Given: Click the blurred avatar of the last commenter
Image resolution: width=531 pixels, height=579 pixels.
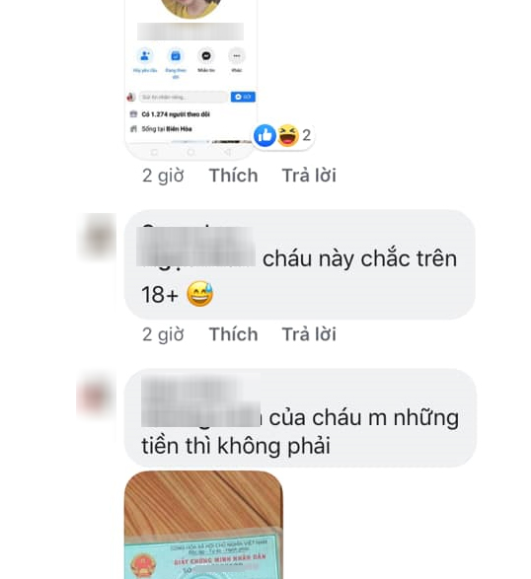Looking at the screenshot, I should (96, 396).
